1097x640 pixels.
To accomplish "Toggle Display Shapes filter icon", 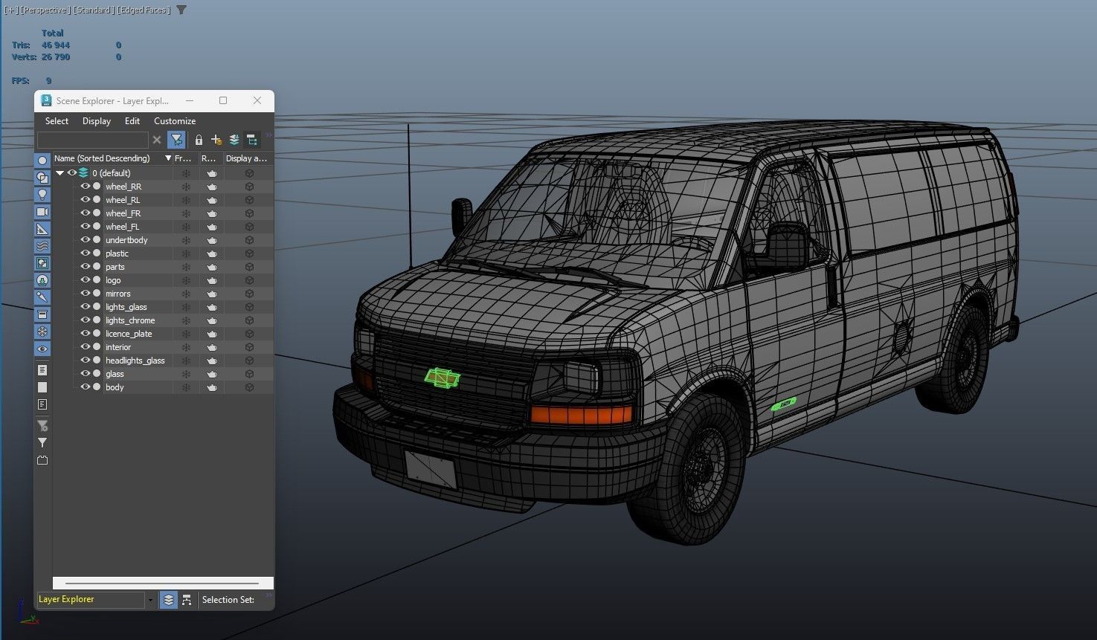I will pos(42,178).
